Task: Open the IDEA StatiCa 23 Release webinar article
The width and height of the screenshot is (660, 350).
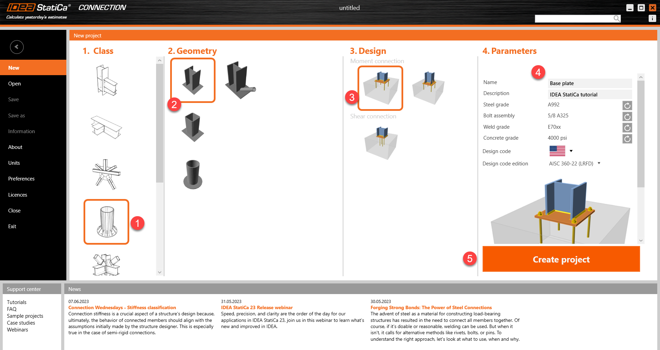Action: (257, 307)
